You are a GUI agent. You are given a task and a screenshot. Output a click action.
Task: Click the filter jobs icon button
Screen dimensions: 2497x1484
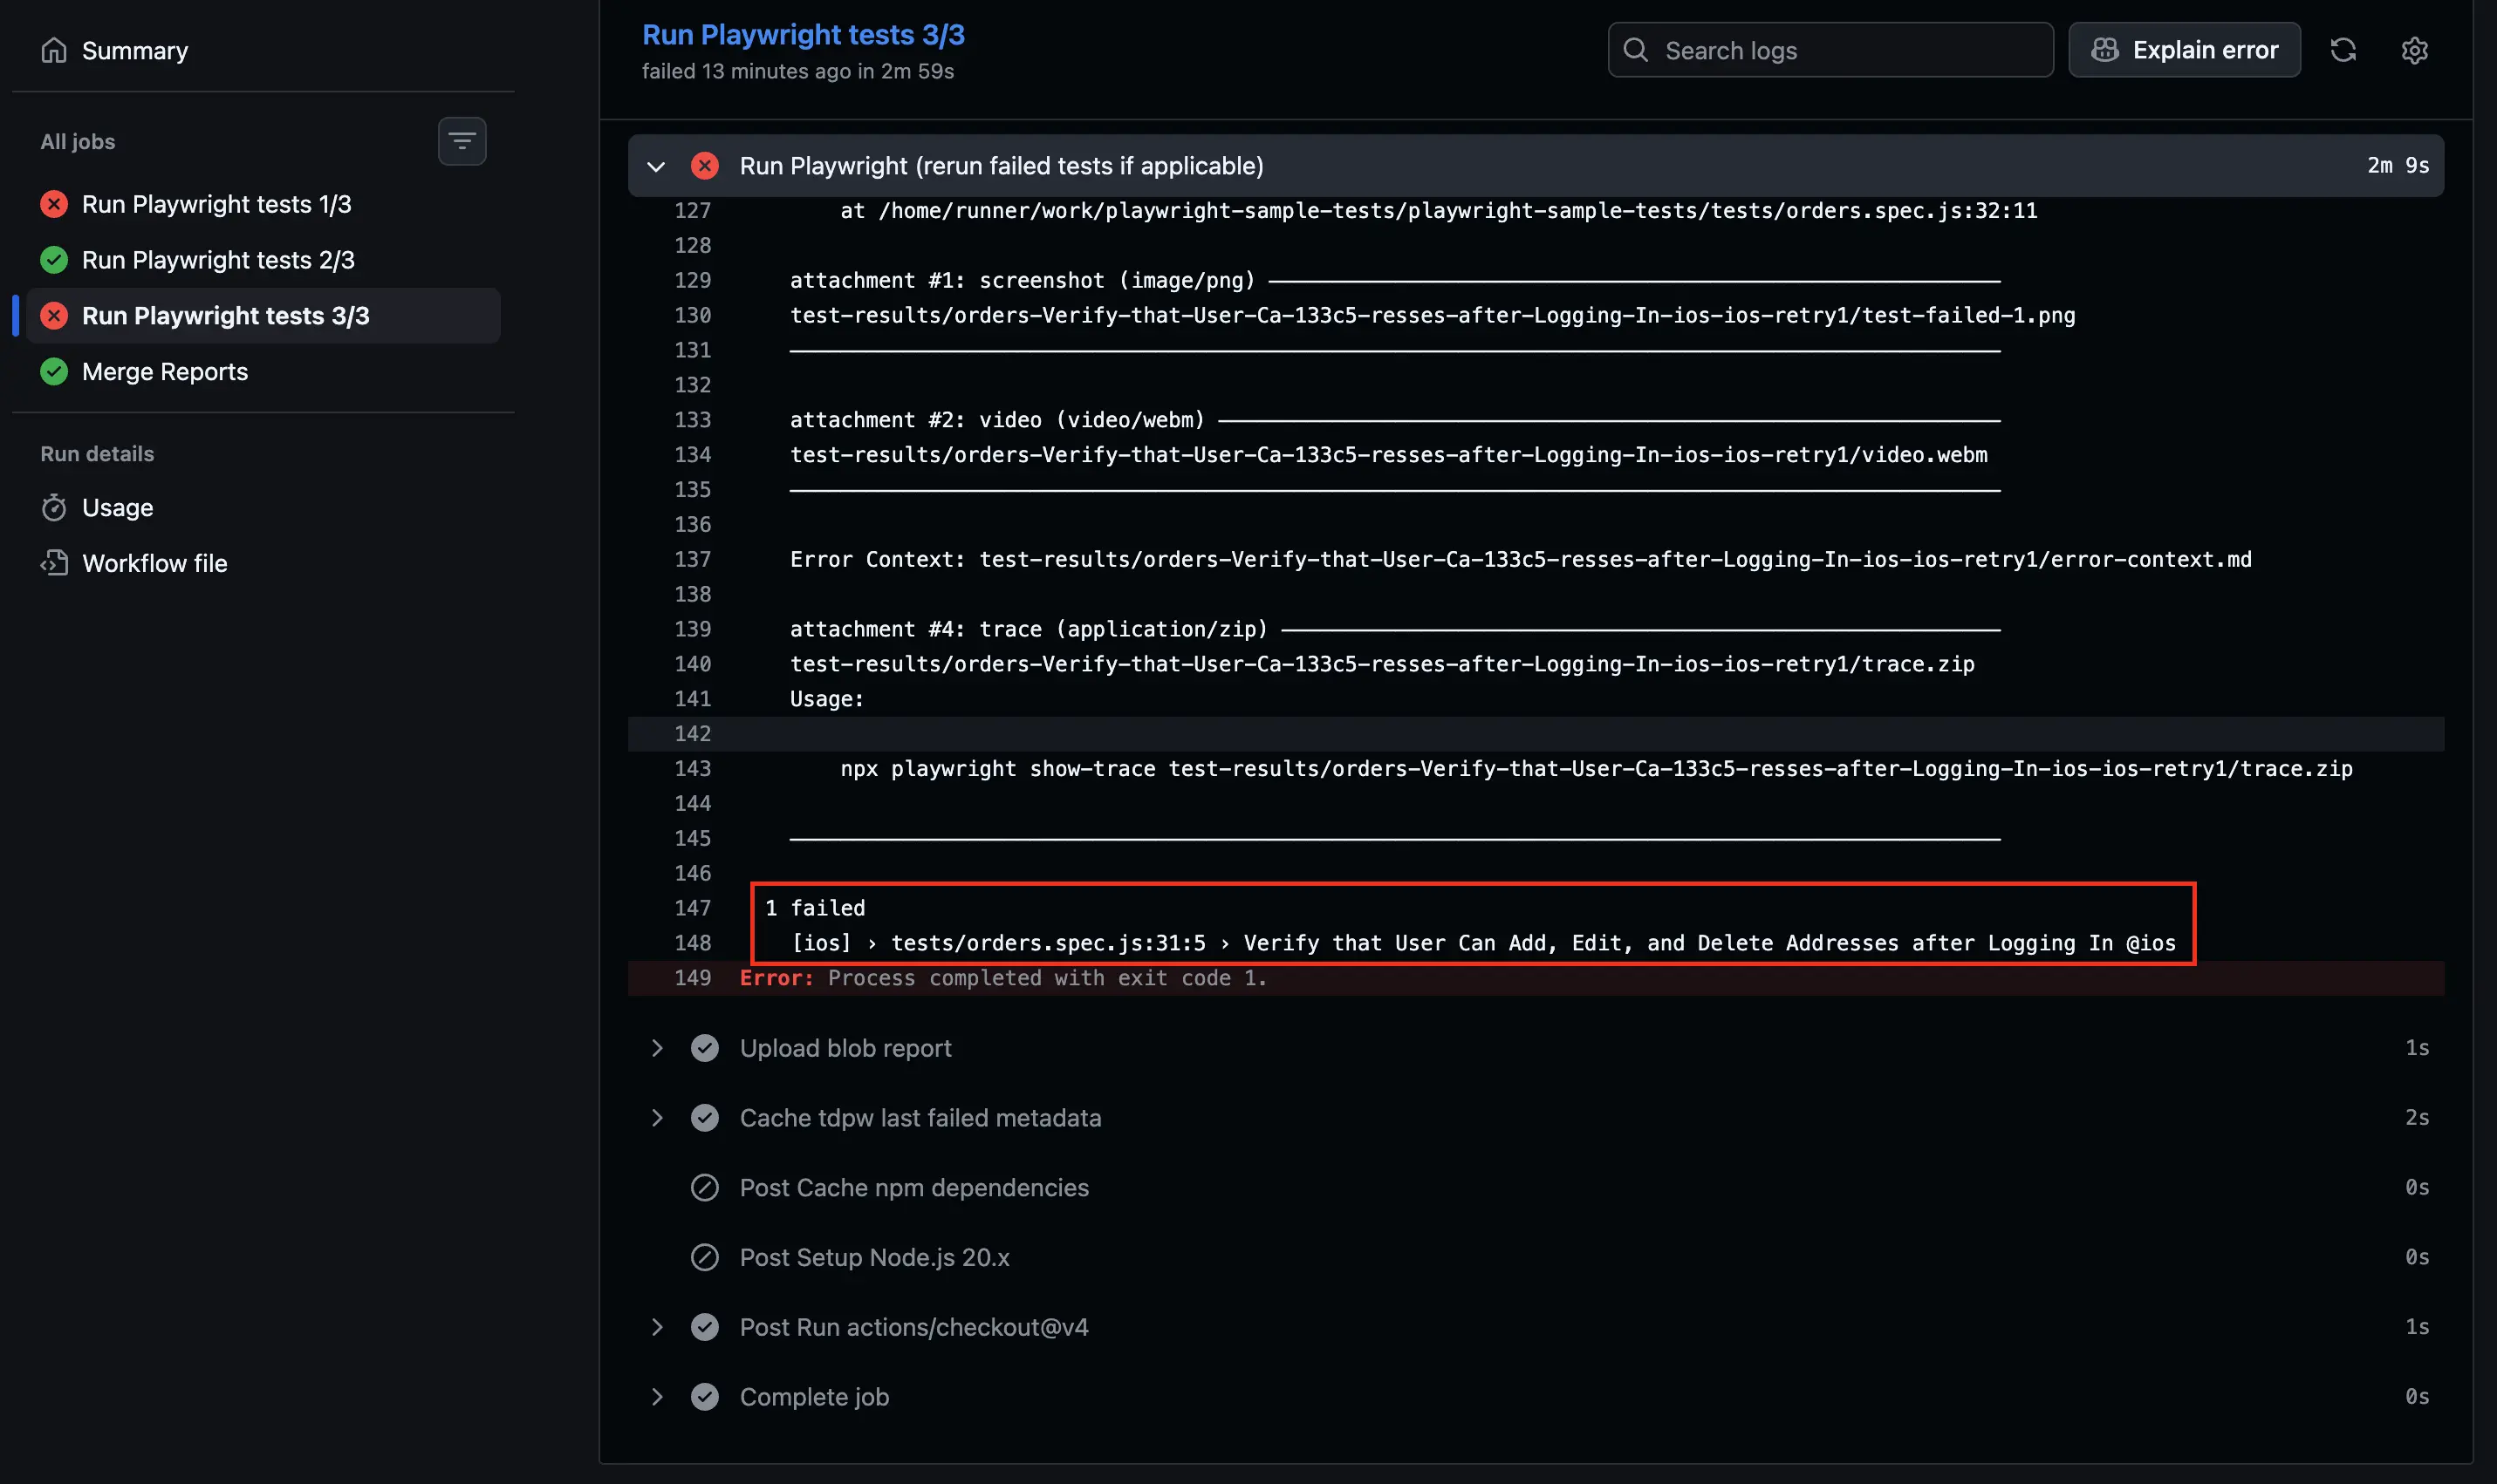(462, 141)
